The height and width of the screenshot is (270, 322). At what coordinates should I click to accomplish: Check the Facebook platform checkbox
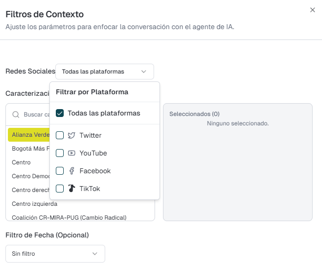coord(60,171)
